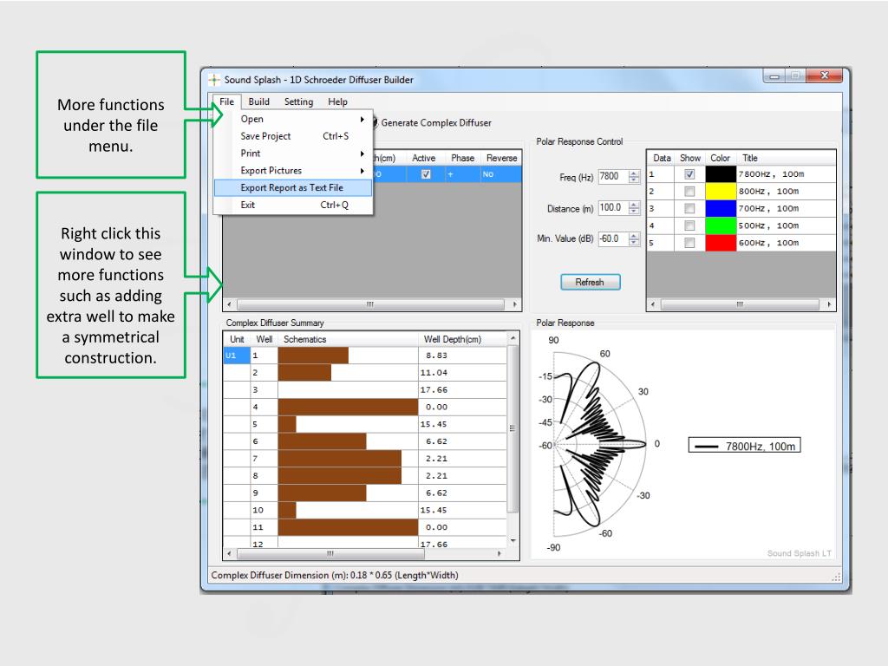Click the 7800Hz, 100m legend box
Viewport: 888px width, 666px height.
coord(744,446)
